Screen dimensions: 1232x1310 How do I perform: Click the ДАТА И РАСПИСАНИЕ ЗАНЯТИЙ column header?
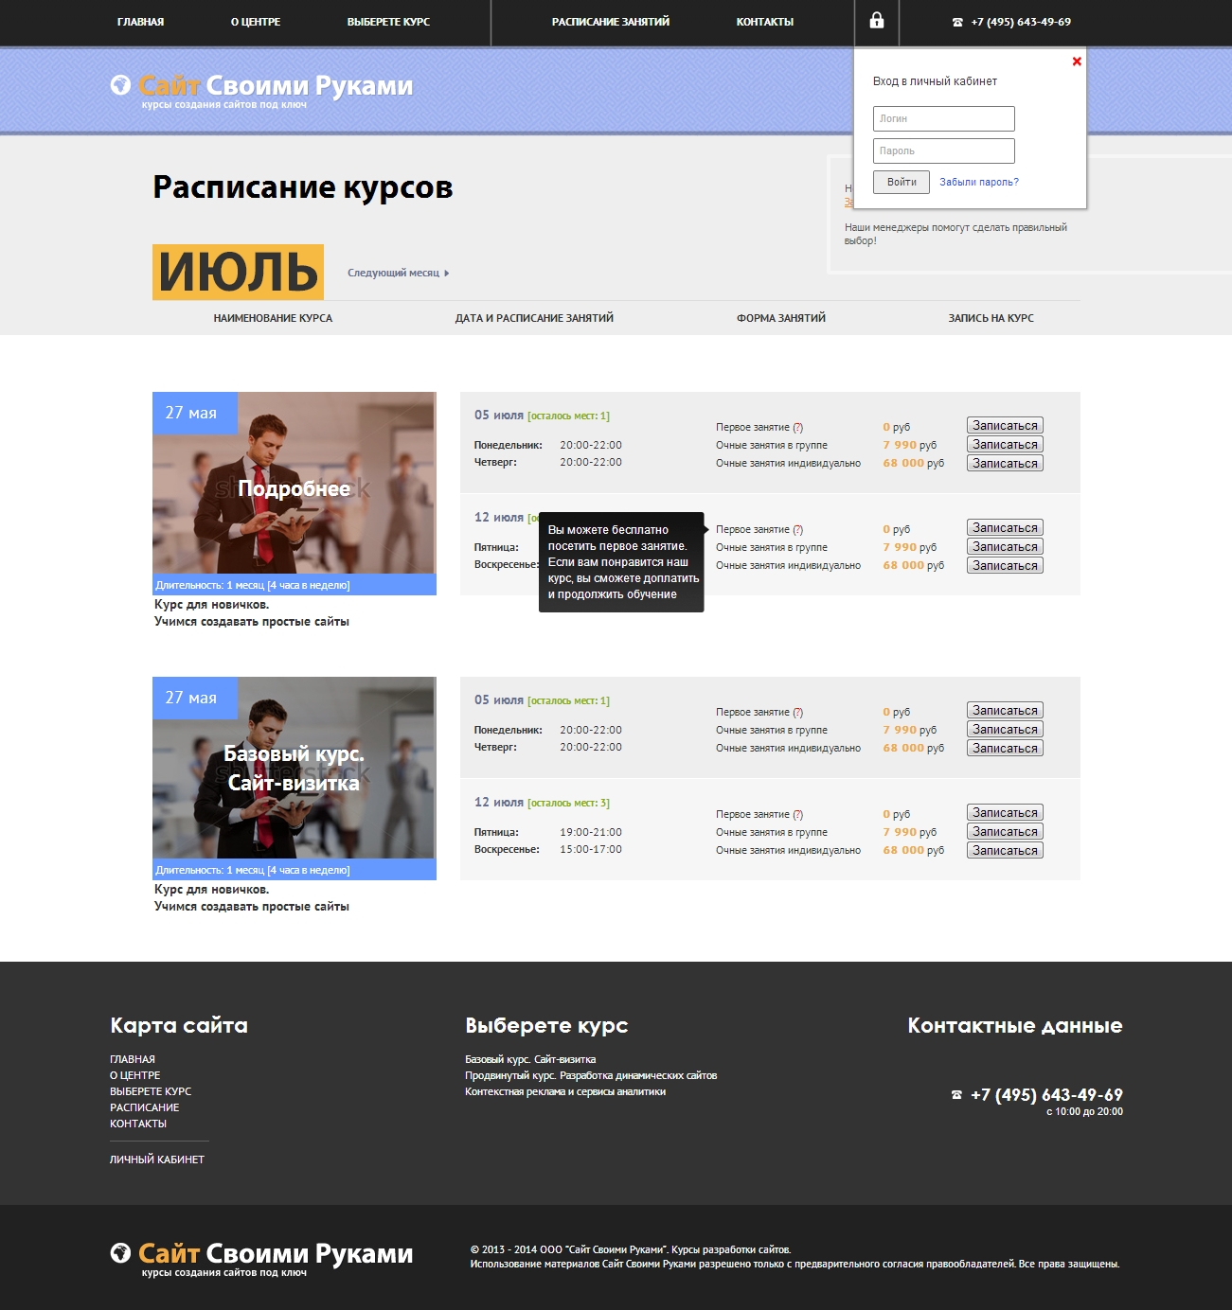[x=534, y=318]
